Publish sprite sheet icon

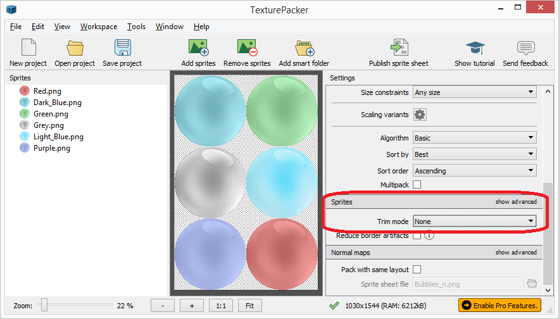[399, 47]
